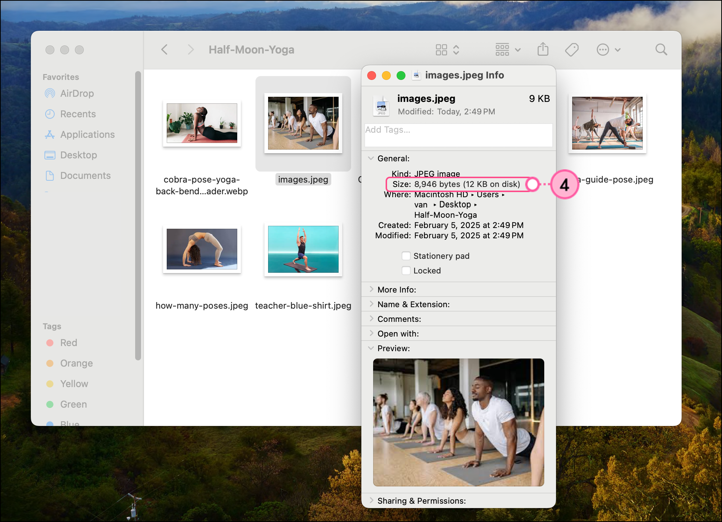Select the Yellow tag in sidebar

[x=67, y=384]
